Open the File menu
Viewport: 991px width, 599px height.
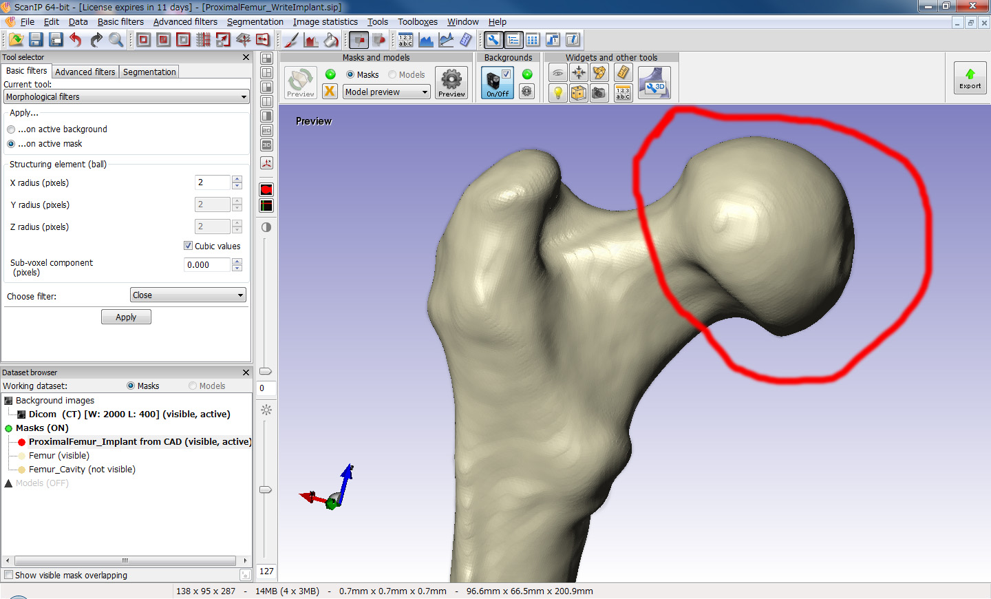(28, 22)
